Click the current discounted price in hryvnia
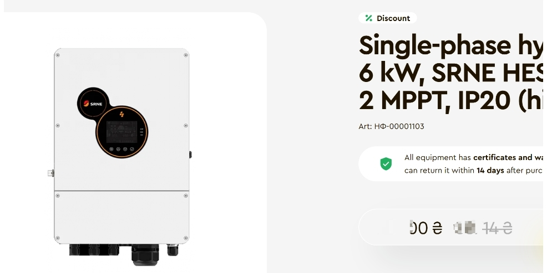The height and width of the screenshot is (273, 547). click(426, 229)
